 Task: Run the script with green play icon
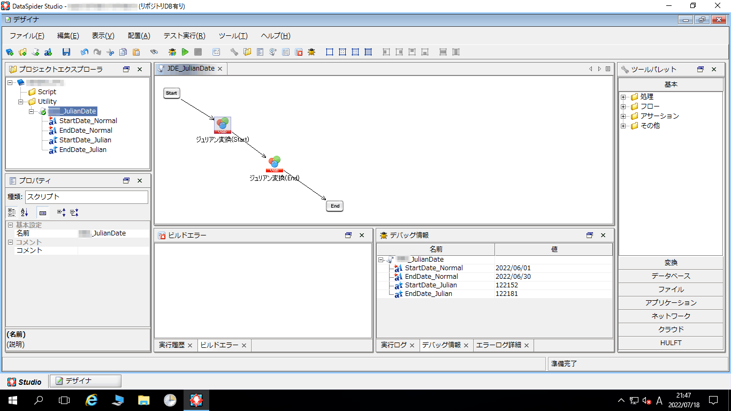(185, 52)
